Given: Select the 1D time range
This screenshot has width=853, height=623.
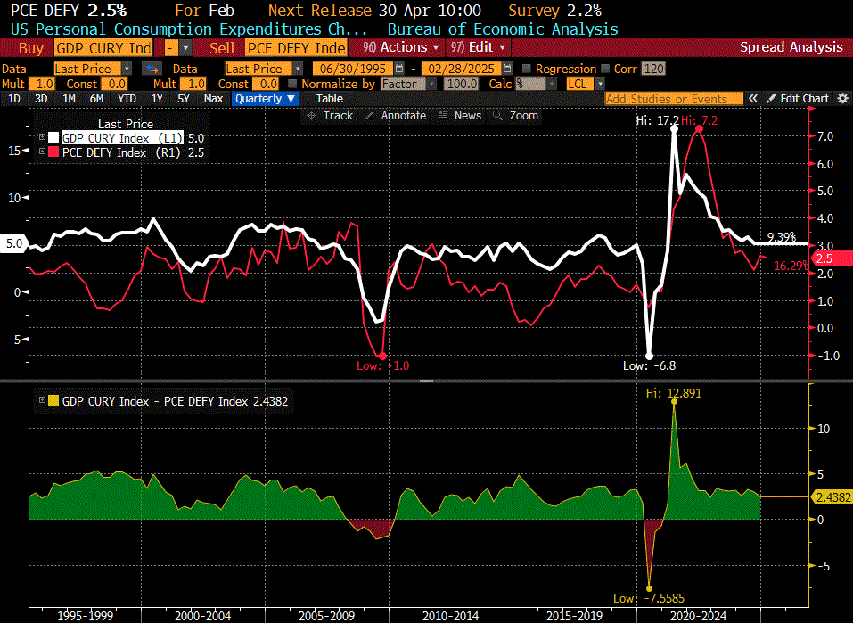Looking at the screenshot, I should coord(14,98).
